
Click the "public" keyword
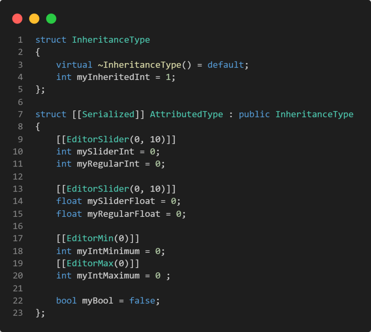click(254, 114)
